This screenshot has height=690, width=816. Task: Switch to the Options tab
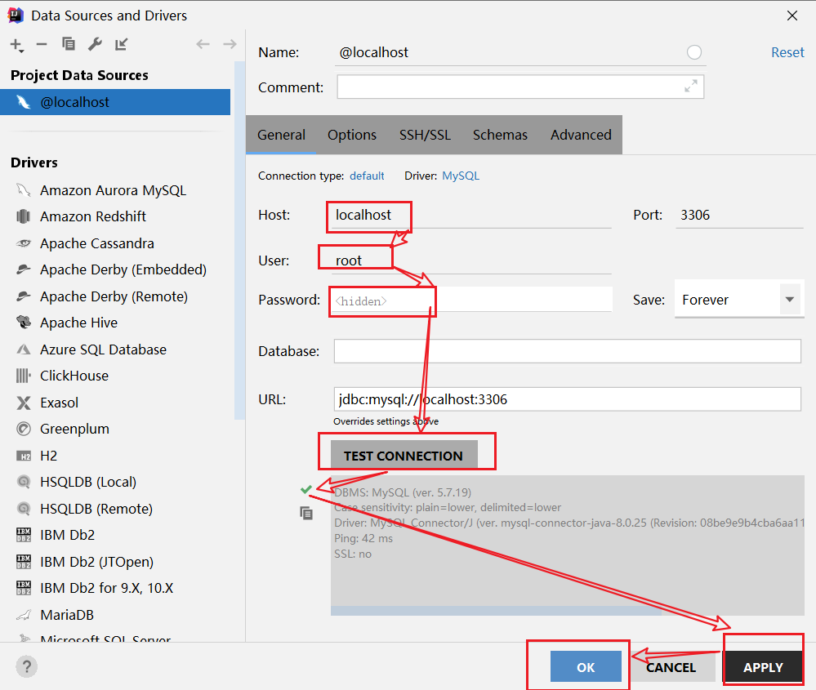[x=352, y=135]
